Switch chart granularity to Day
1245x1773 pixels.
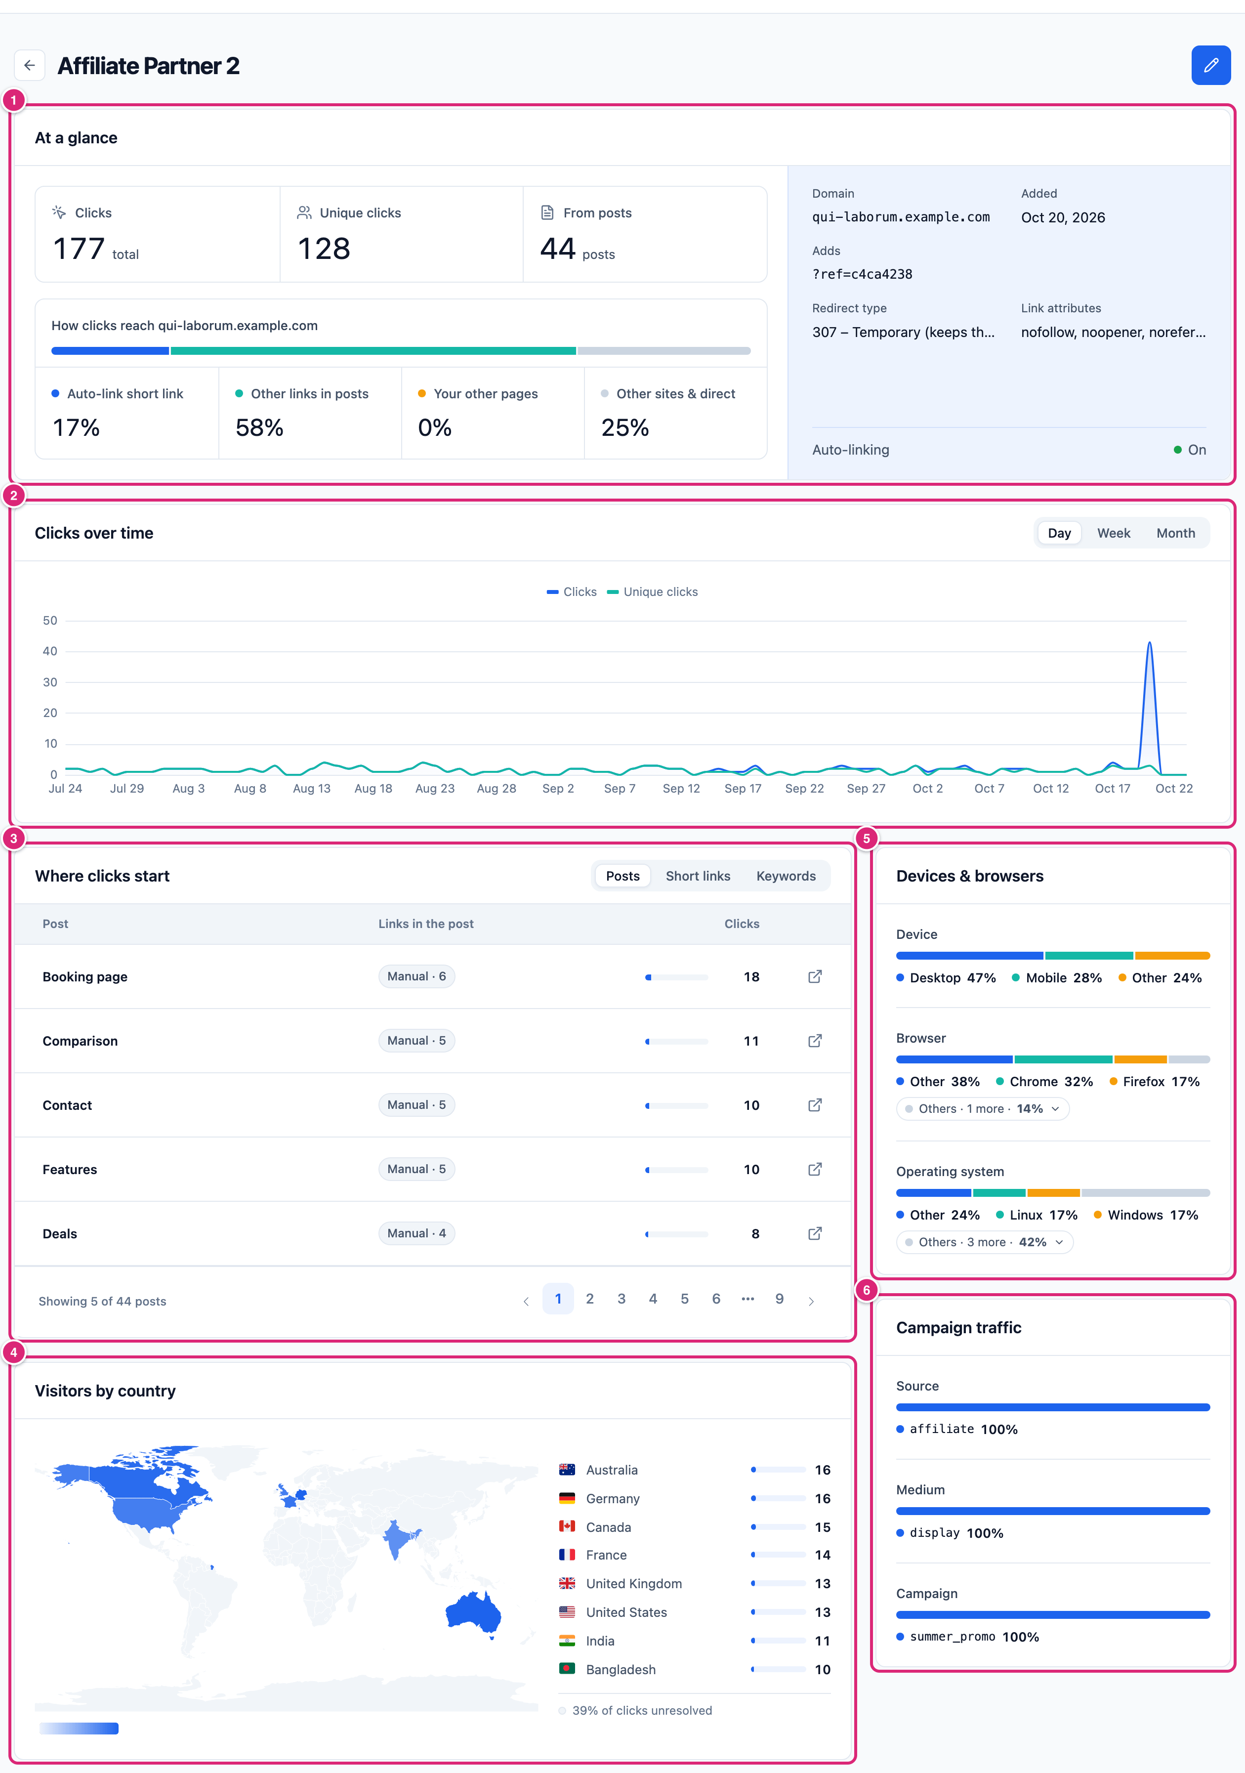point(1059,533)
